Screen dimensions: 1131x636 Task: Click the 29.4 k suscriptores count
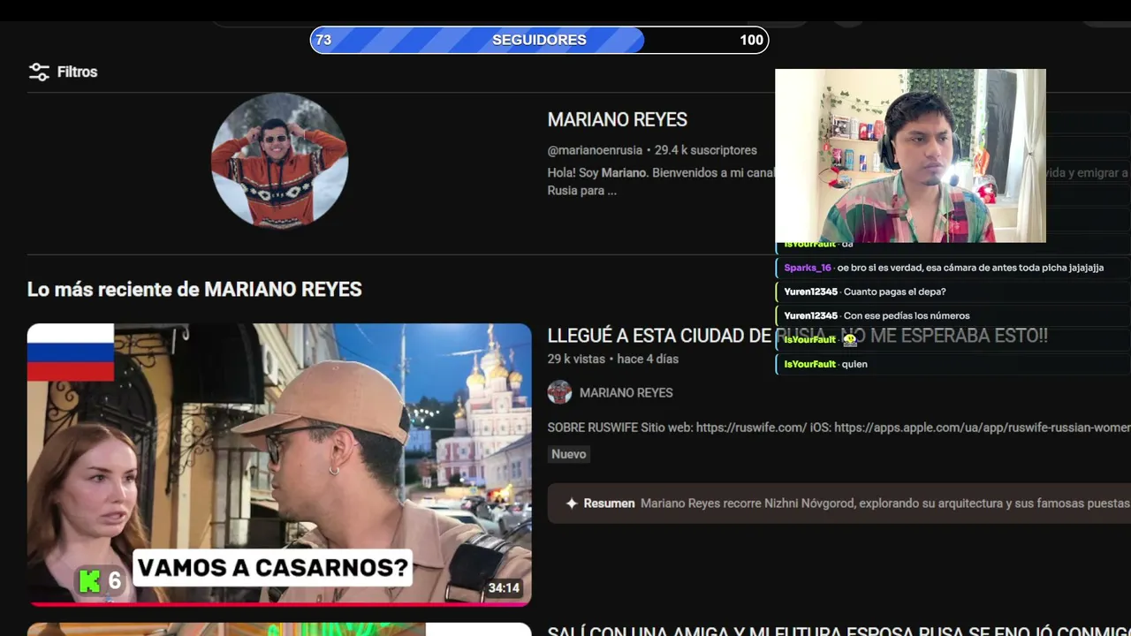click(x=705, y=150)
